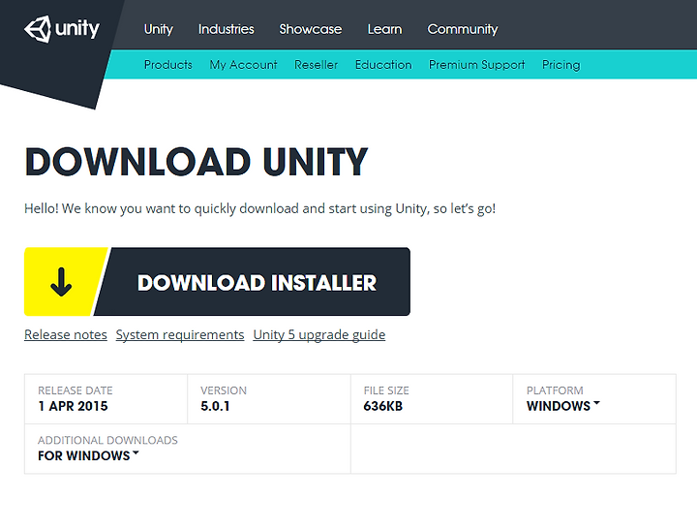Click the Unity logo in the header

tap(62, 29)
